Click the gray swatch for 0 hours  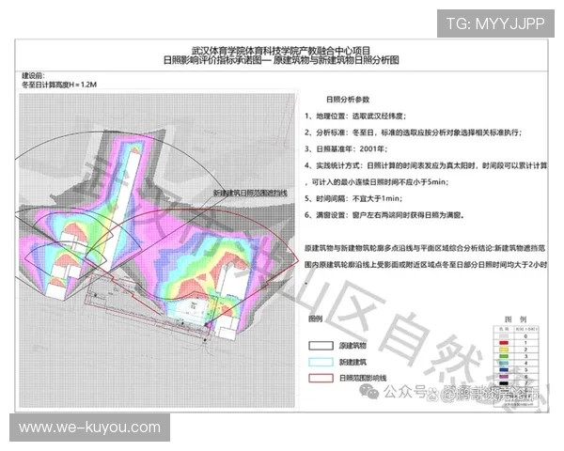click(504, 336)
